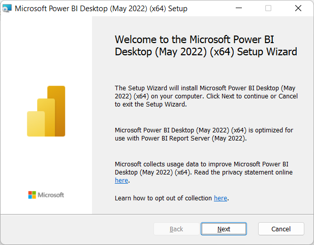Click the Power BI logo graphic

[46, 111]
